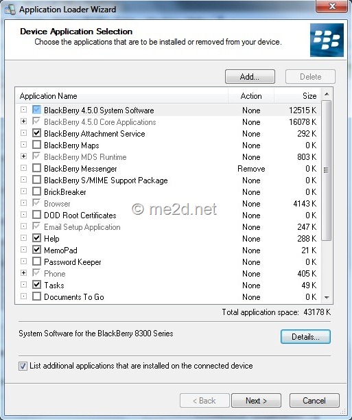
Task: Click the scrollbar down arrow
Action: (x=327, y=297)
